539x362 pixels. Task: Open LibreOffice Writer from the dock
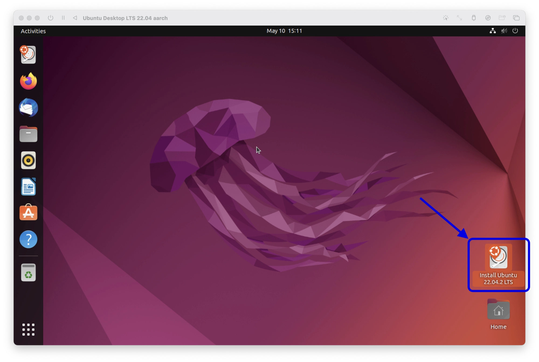28,187
